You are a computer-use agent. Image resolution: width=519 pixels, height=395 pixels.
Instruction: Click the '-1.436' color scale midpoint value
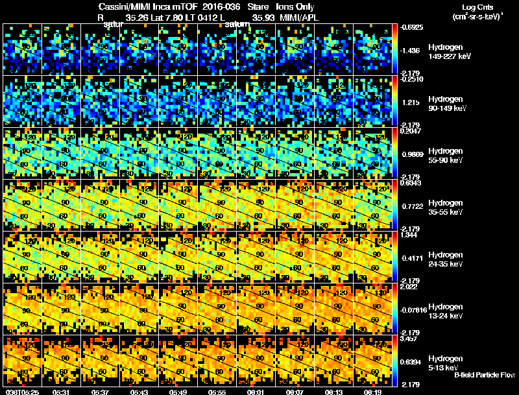(410, 51)
